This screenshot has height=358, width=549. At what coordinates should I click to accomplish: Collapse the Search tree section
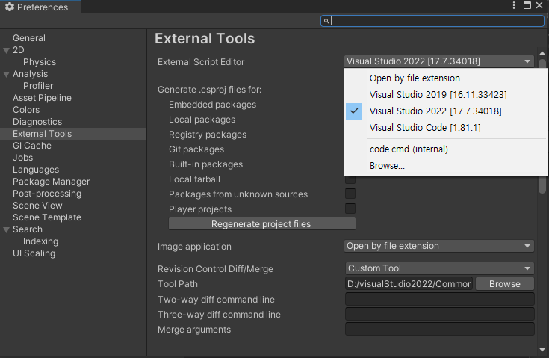pyautogui.click(x=7, y=229)
